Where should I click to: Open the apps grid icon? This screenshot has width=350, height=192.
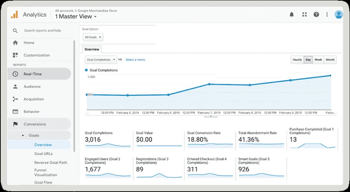click(304, 15)
